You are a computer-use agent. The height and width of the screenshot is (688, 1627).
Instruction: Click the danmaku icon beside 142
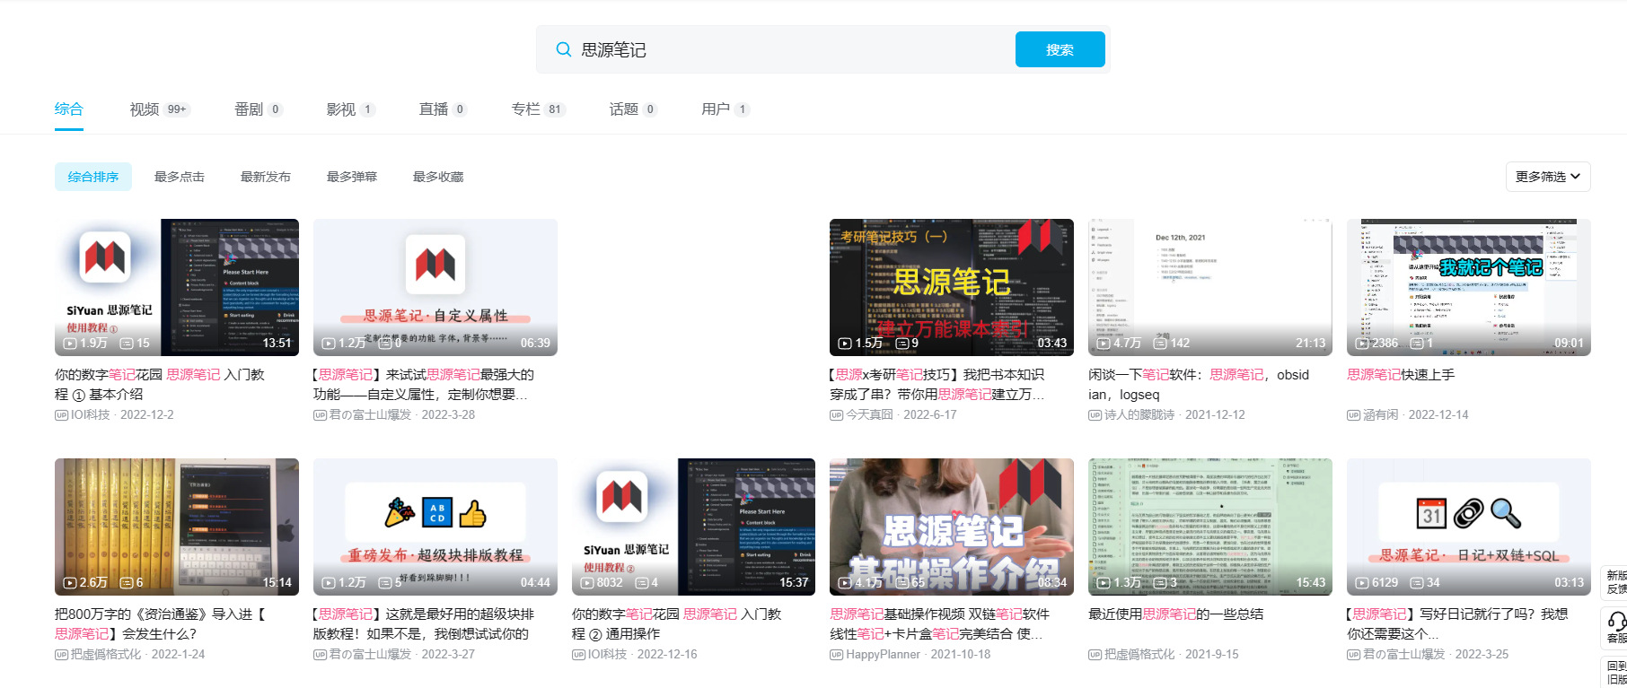(x=1160, y=344)
